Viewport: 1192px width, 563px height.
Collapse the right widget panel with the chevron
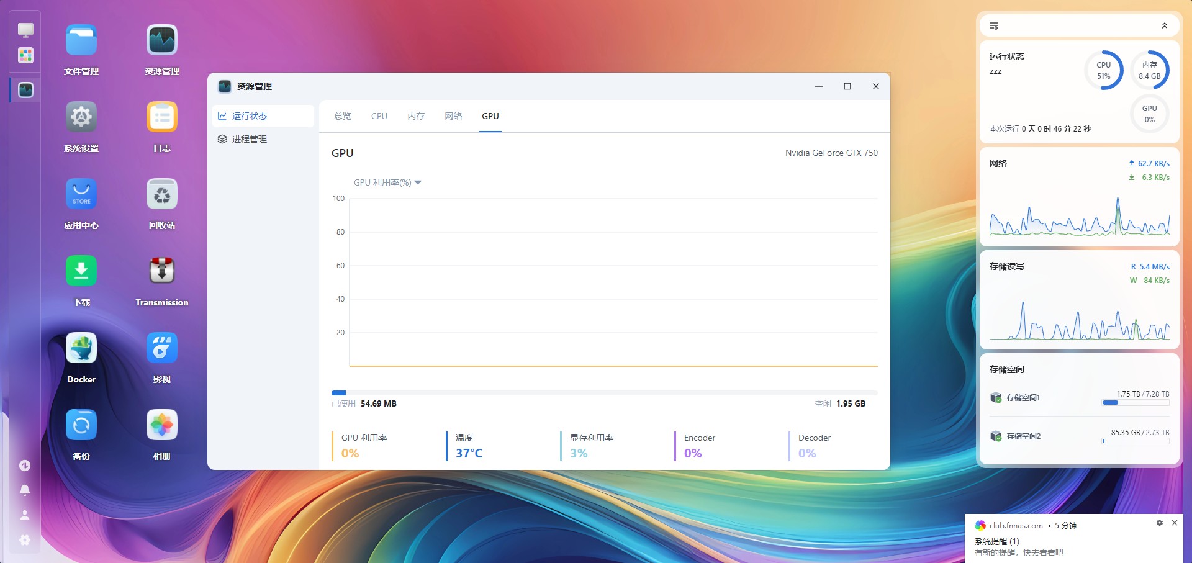(x=1165, y=26)
